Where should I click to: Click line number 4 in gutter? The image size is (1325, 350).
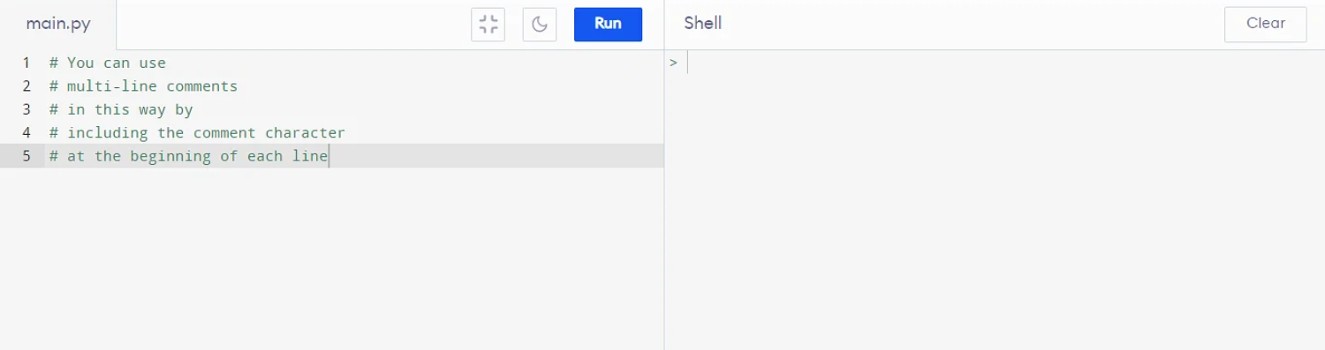coord(26,133)
